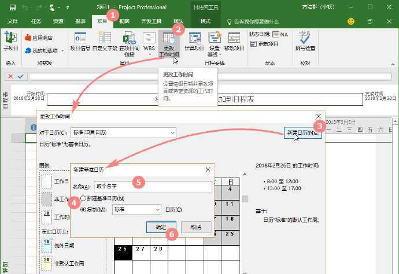This screenshot has width=399, height=274.
Task: Click the smiley feedback icon
Action: [351, 21]
